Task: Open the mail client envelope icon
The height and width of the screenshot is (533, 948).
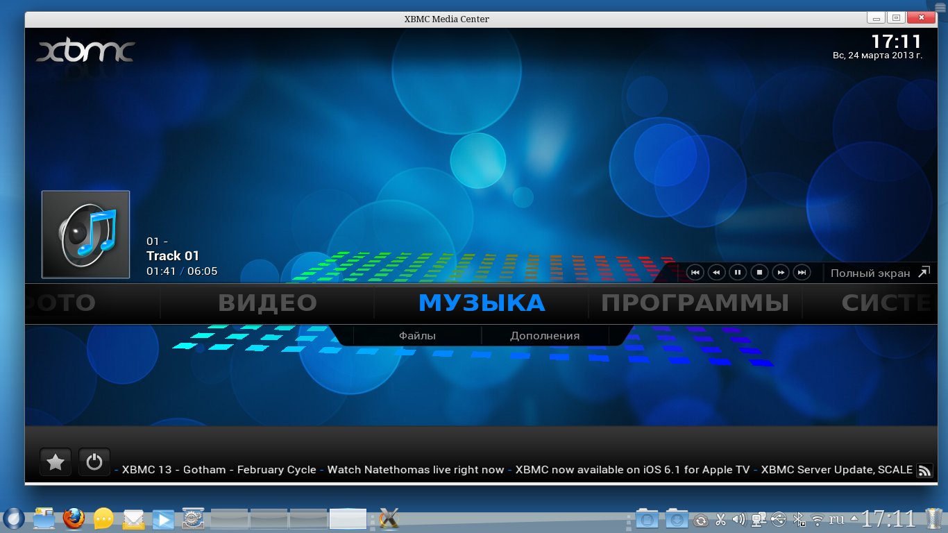Action: click(133, 518)
